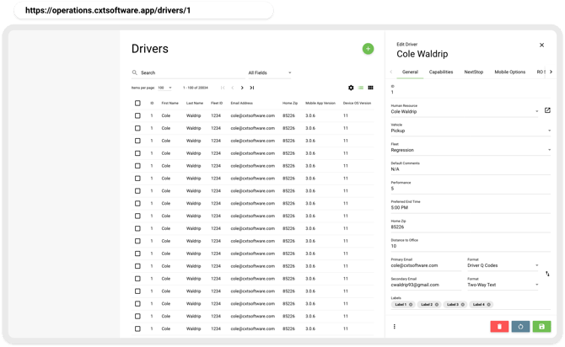565x347 pixels.
Task: Click the green add driver plus button
Action: click(368, 49)
